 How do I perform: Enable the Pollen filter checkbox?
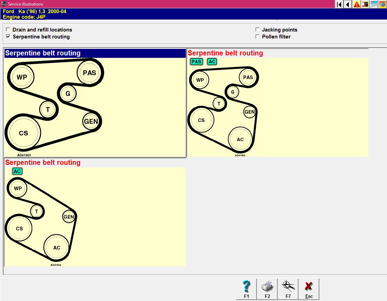(x=258, y=37)
